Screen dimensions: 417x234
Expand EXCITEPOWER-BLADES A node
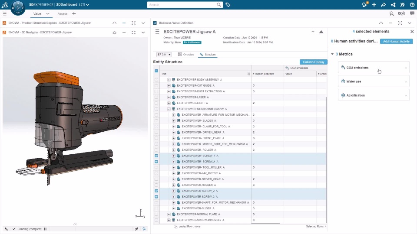(x=173, y=120)
